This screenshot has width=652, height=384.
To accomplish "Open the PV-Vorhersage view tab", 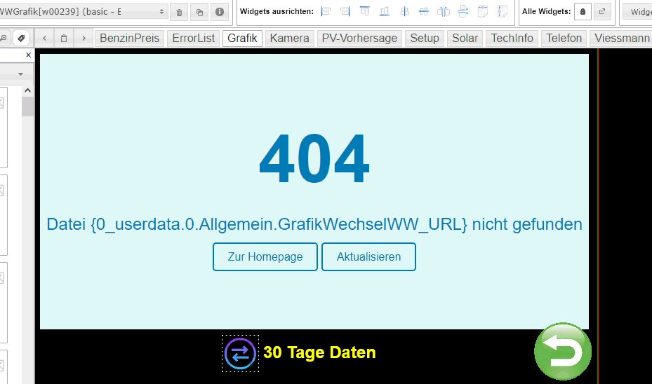I will (359, 39).
